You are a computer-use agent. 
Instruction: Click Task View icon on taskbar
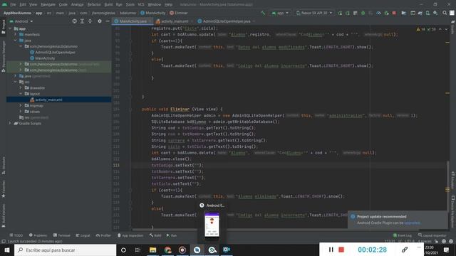click(138, 250)
